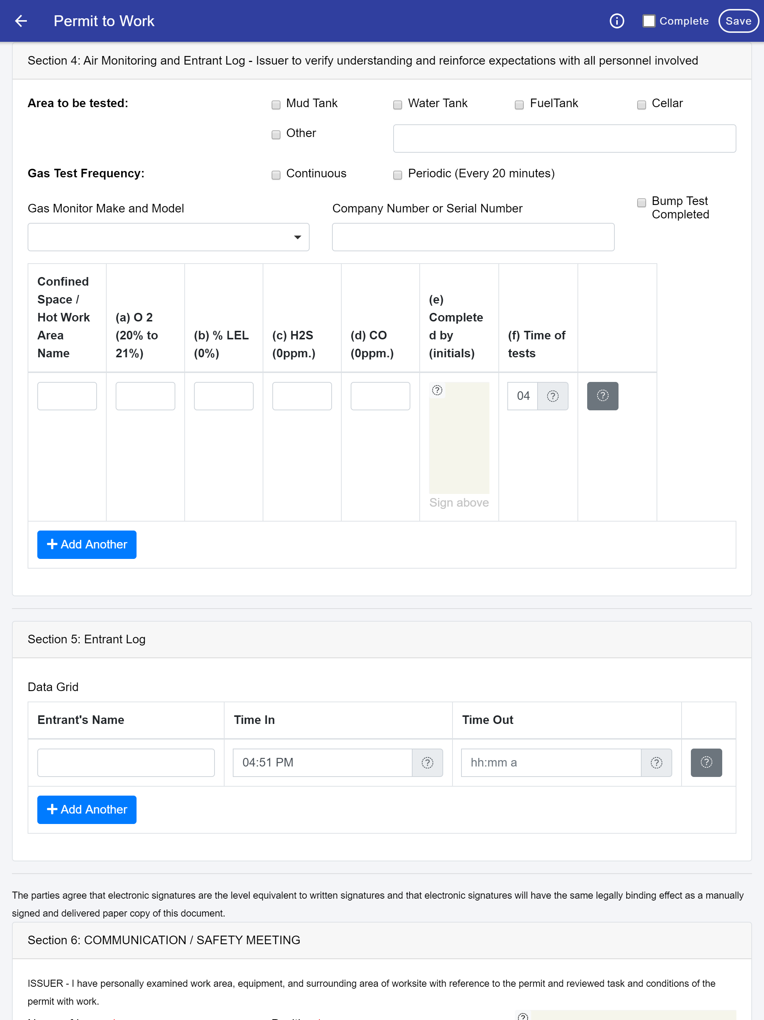Screen dimensions: 764x1020
Task: Tick the Complete checkbox
Action: click(649, 21)
